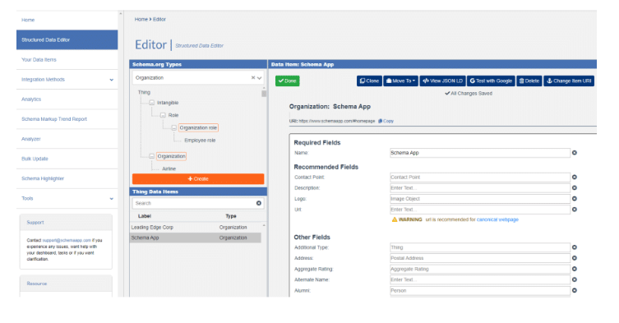Click the Alternate Name text field
Viewport: 619px width, 323px height.
[480, 279]
